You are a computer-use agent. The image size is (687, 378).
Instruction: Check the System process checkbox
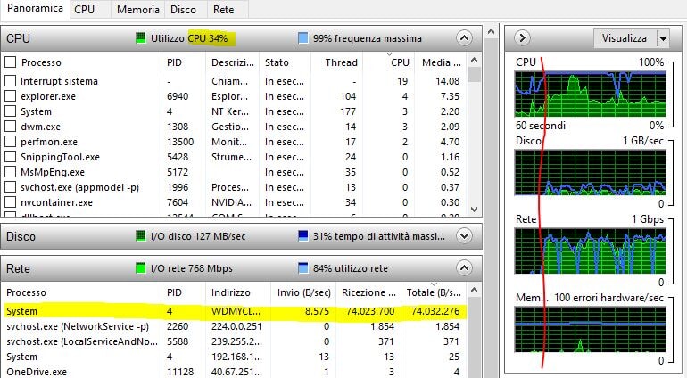[x=10, y=111]
